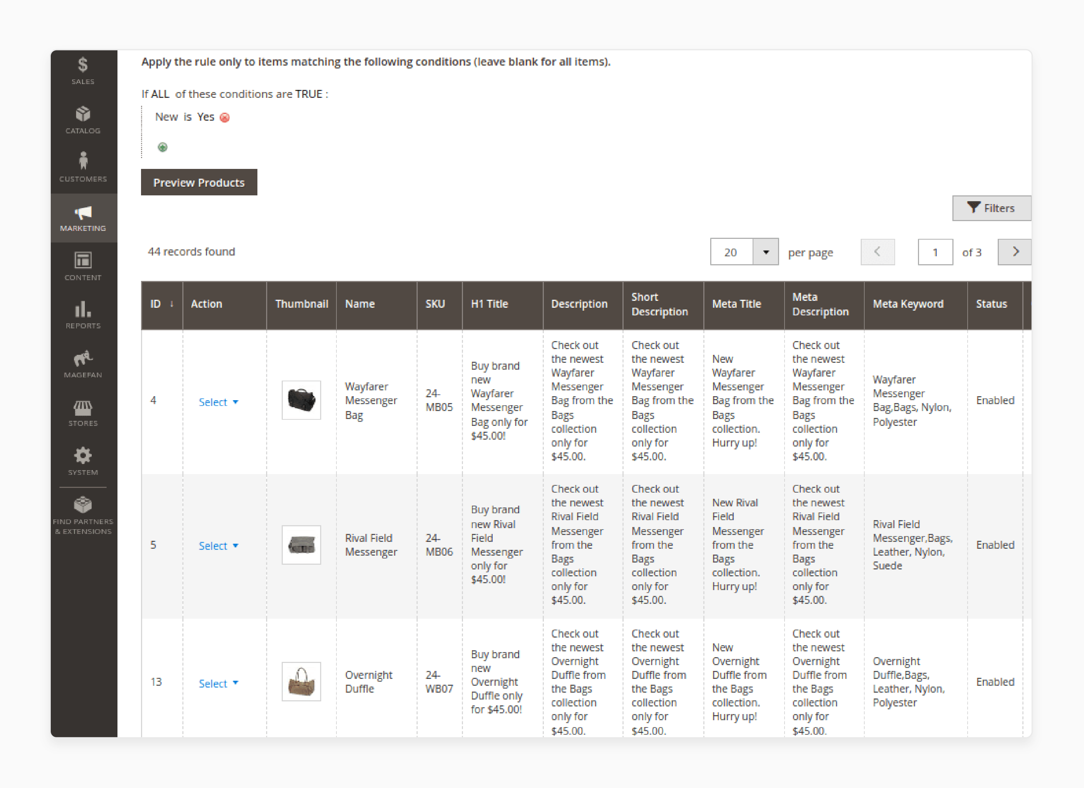
Task: Change the ALL aggregator in conditions
Action: click(160, 94)
